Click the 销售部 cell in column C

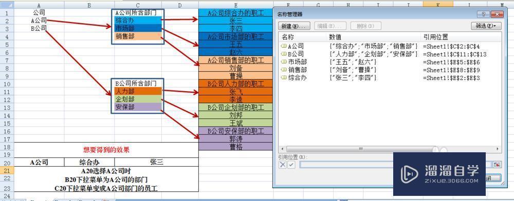[138, 36]
